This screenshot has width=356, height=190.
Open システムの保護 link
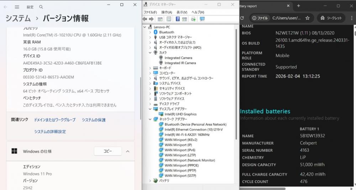click(x=94, y=120)
